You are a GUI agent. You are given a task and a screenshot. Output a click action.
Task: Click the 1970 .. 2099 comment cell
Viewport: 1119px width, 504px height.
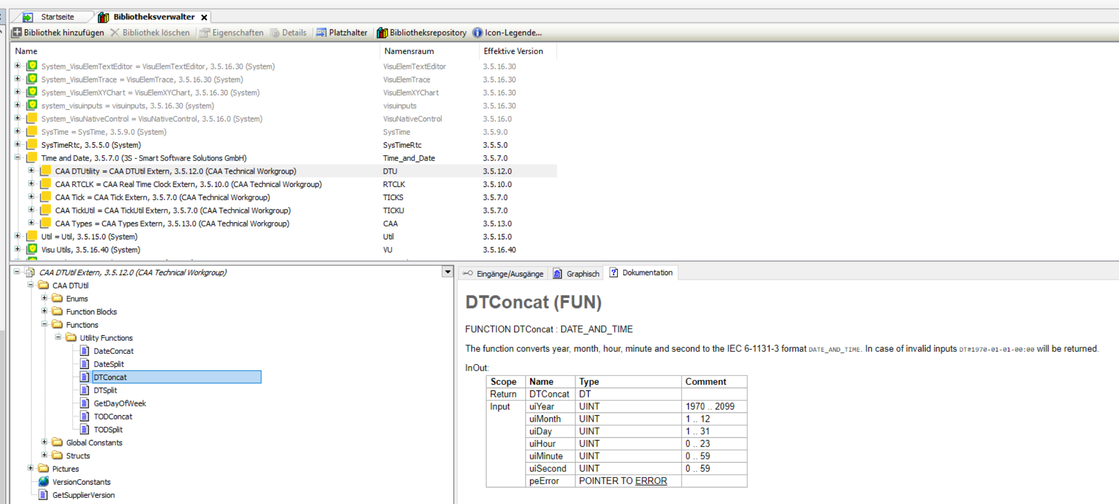(x=714, y=406)
